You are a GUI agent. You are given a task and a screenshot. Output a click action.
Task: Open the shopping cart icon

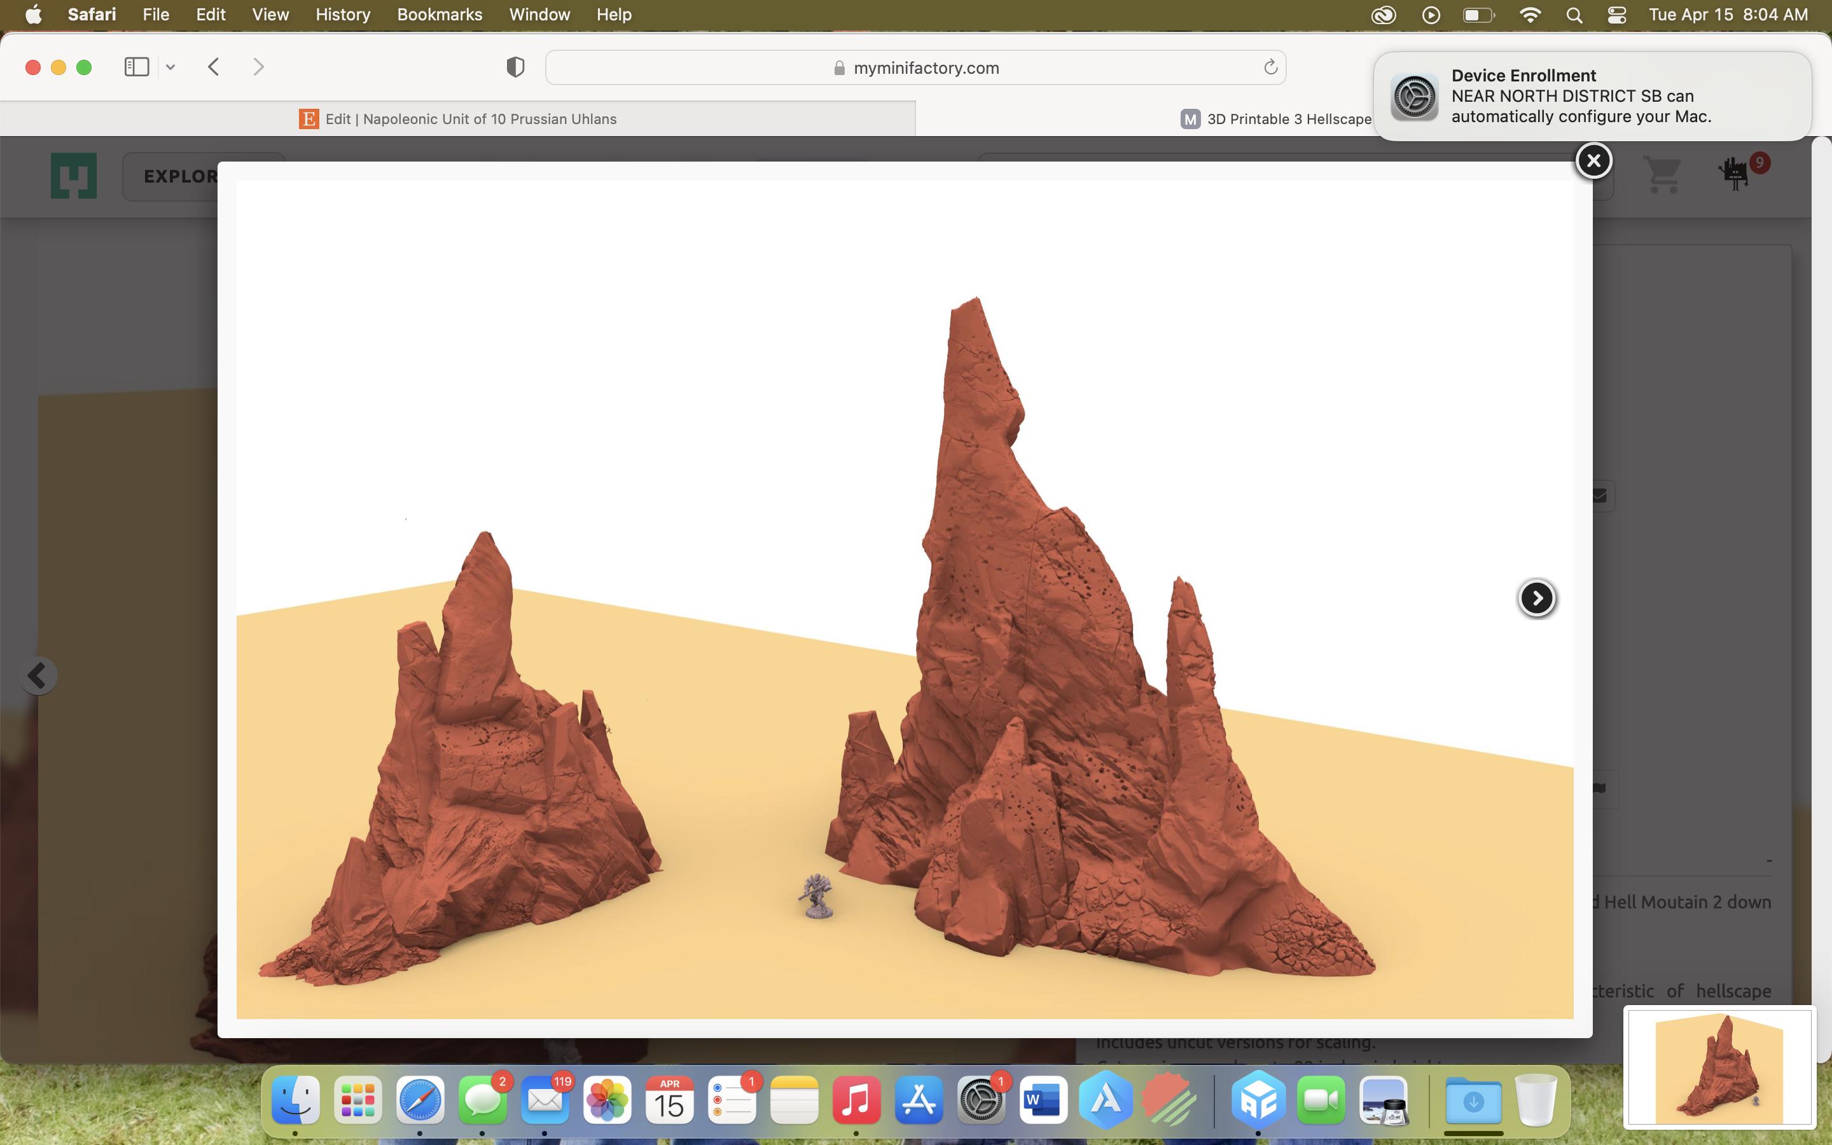tap(1663, 174)
